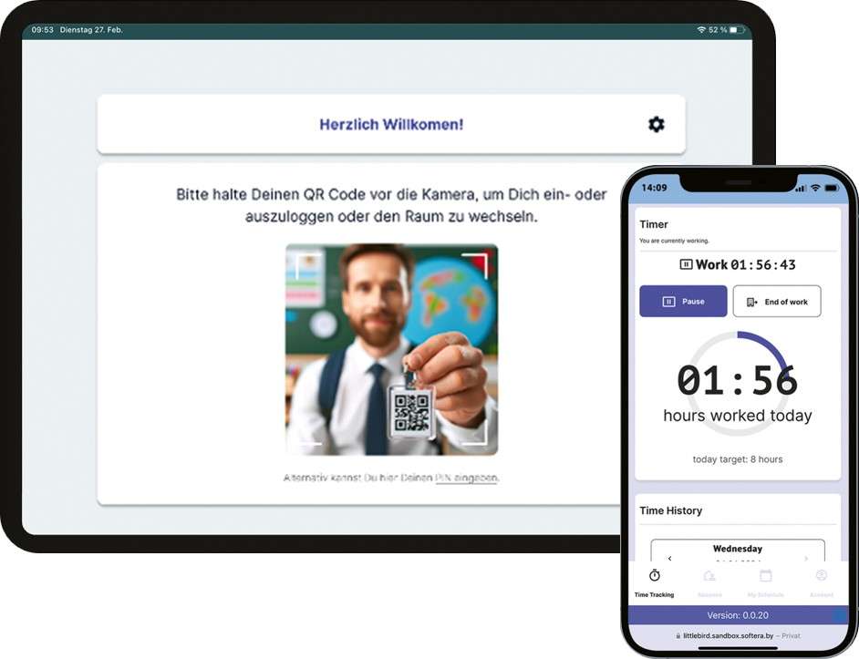Viewport: 859px width, 659px height.
Task: Toggle work pause with the Pause button
Action: coord(683,301)
